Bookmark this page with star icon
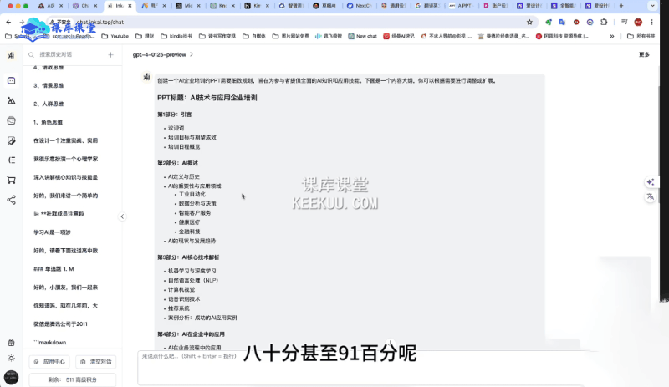Viewport: 669px width, 387px height. click(x=529, y=23)
